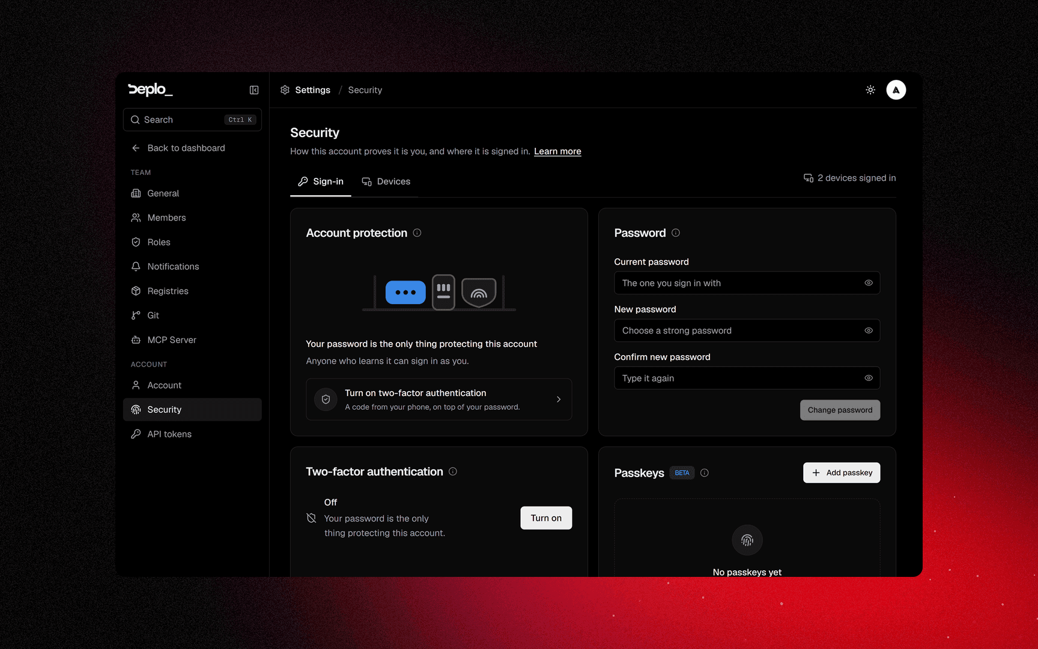The height and width of the screenshot is (649, 1038).
Task: Open the Account page
Action: (x=192, y=385)
